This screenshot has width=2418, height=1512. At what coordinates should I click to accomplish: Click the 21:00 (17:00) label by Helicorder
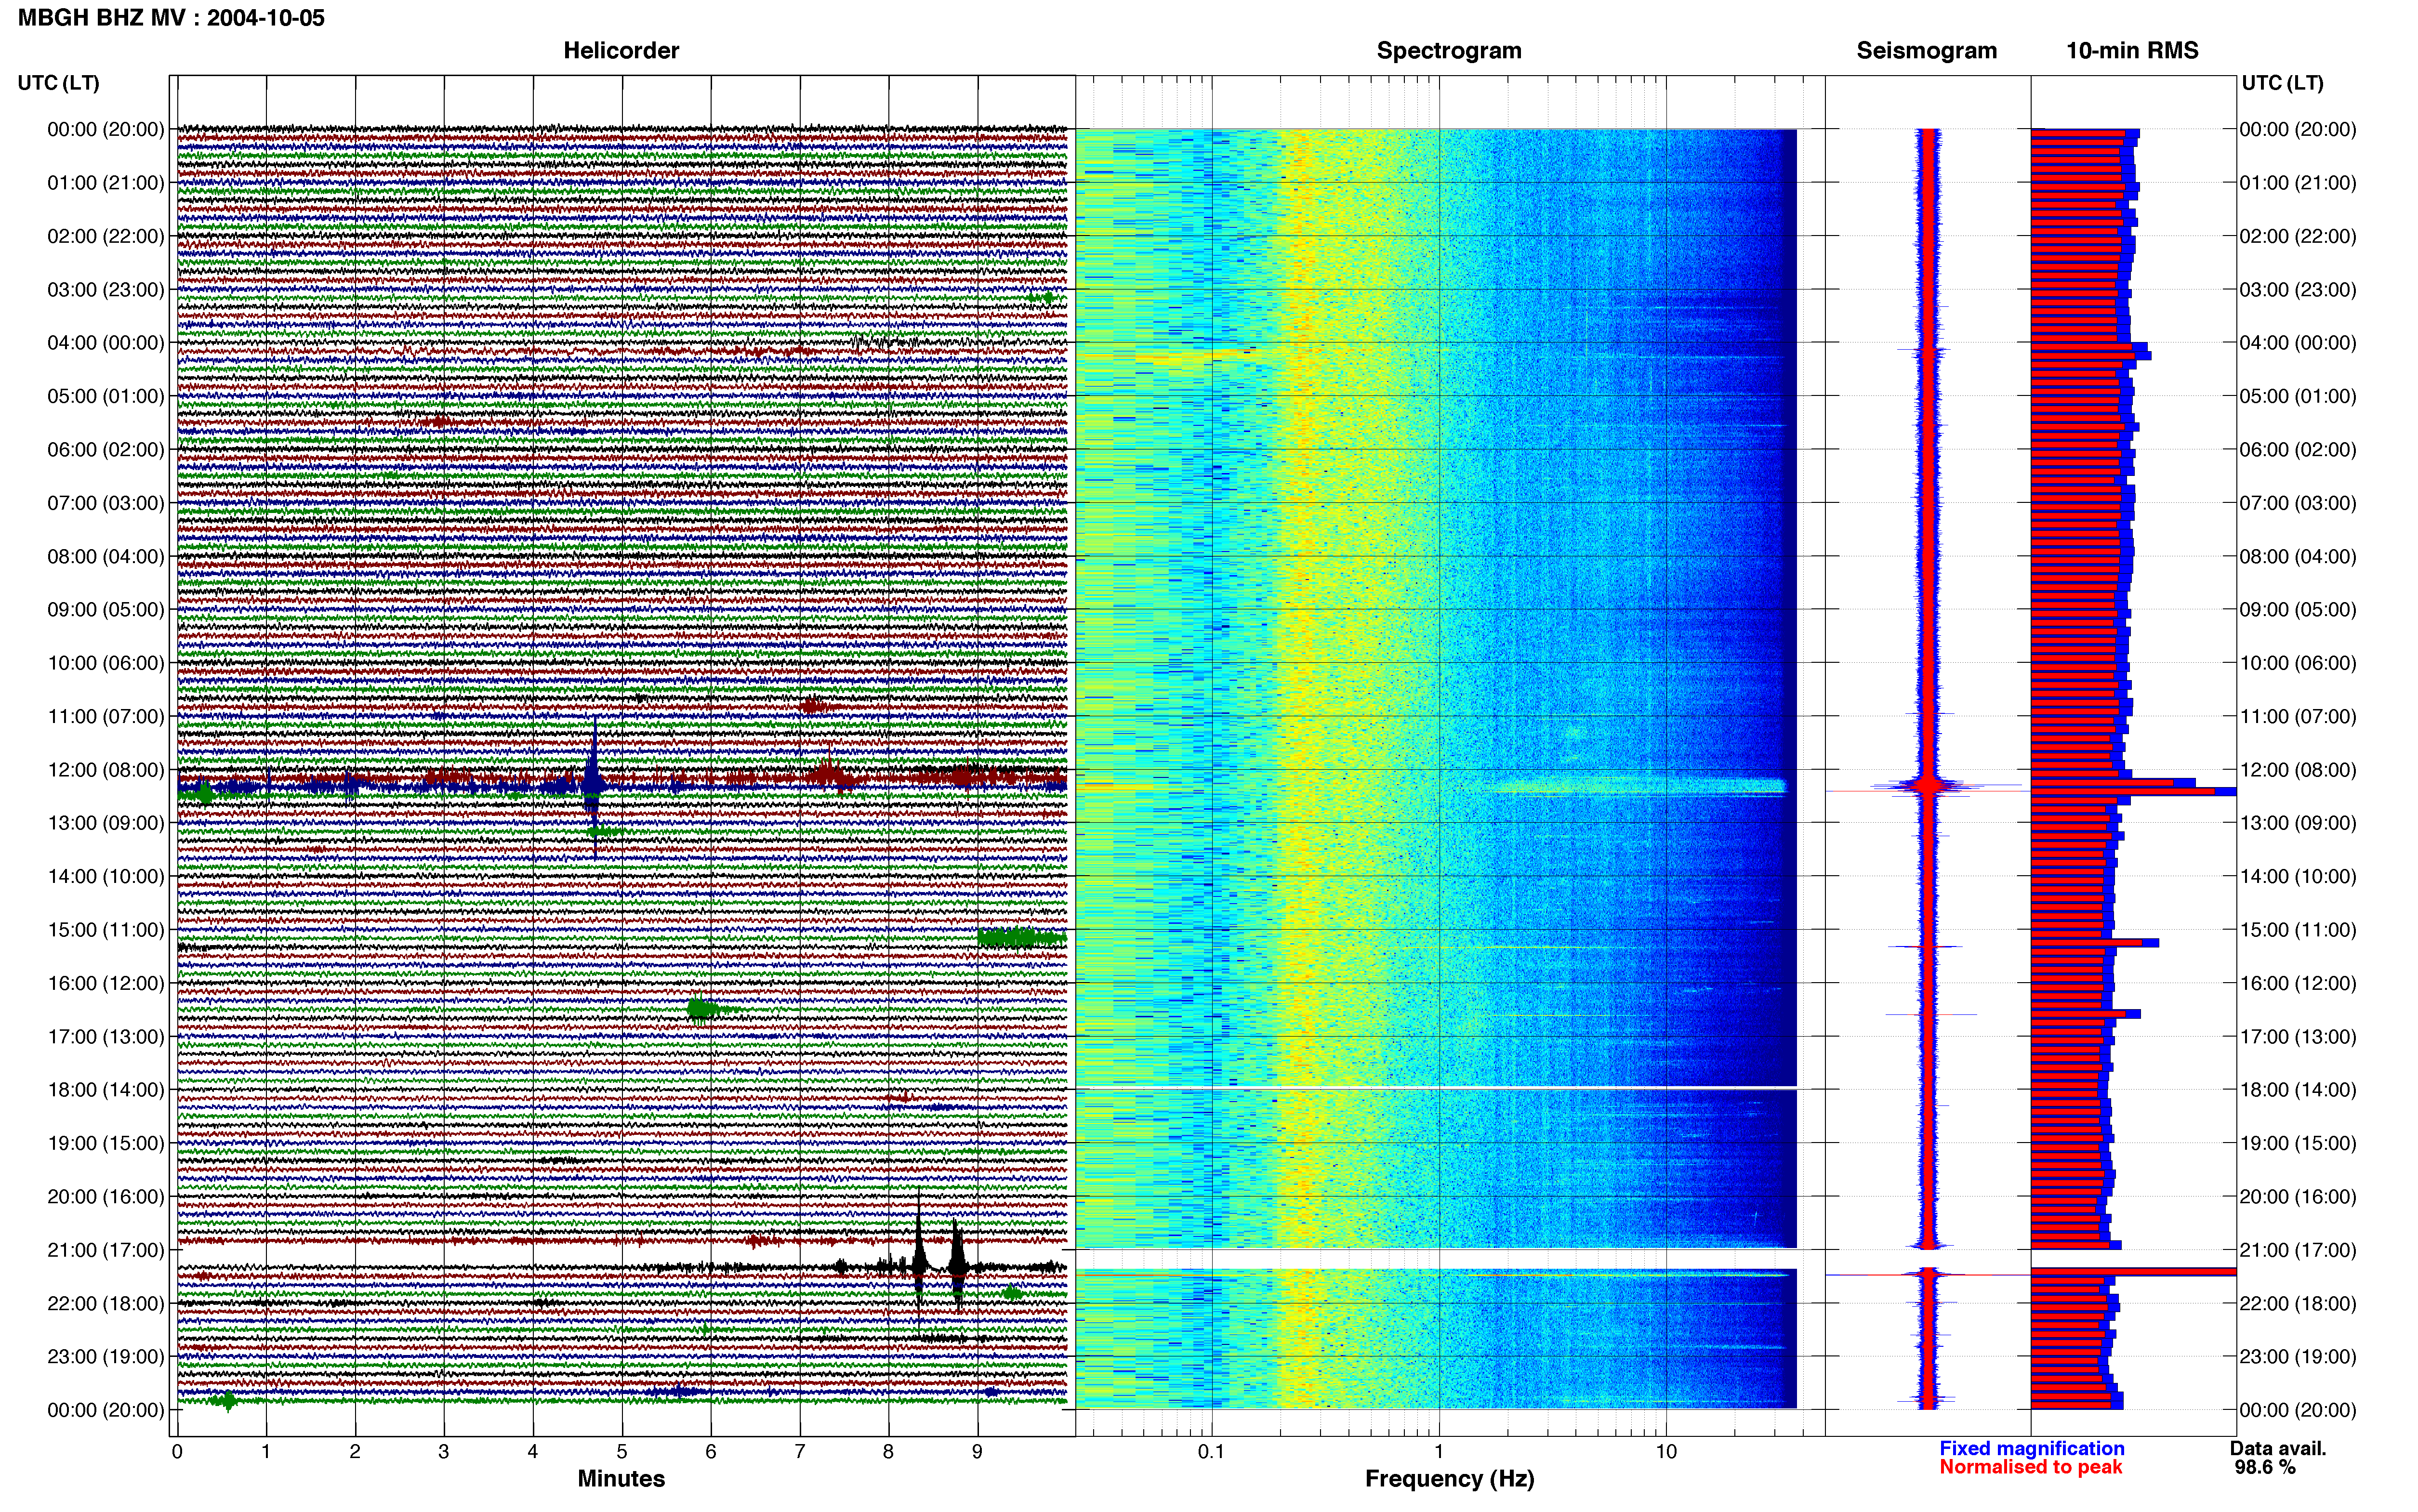tap(106, 1250)
